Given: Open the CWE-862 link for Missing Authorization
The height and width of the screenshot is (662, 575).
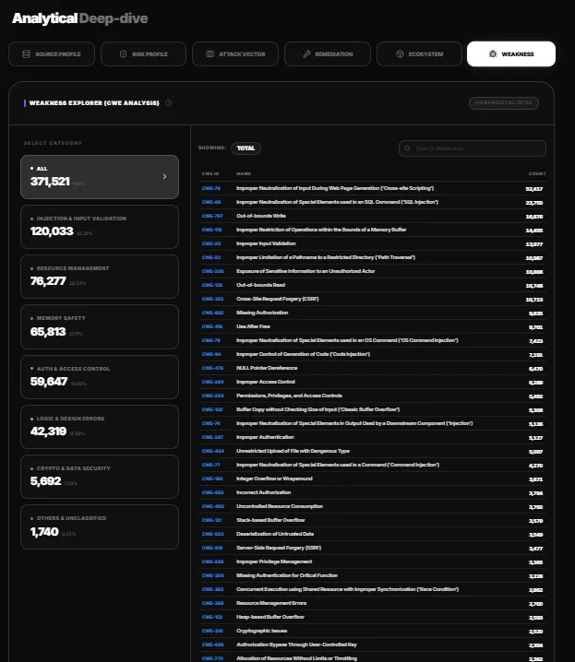Looking at the screenshot, I should tap(212, 313).
